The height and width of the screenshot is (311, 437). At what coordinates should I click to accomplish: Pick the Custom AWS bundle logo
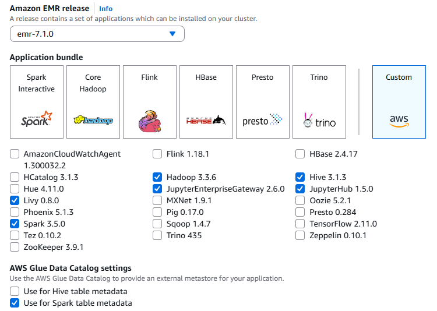pos(399,121)
